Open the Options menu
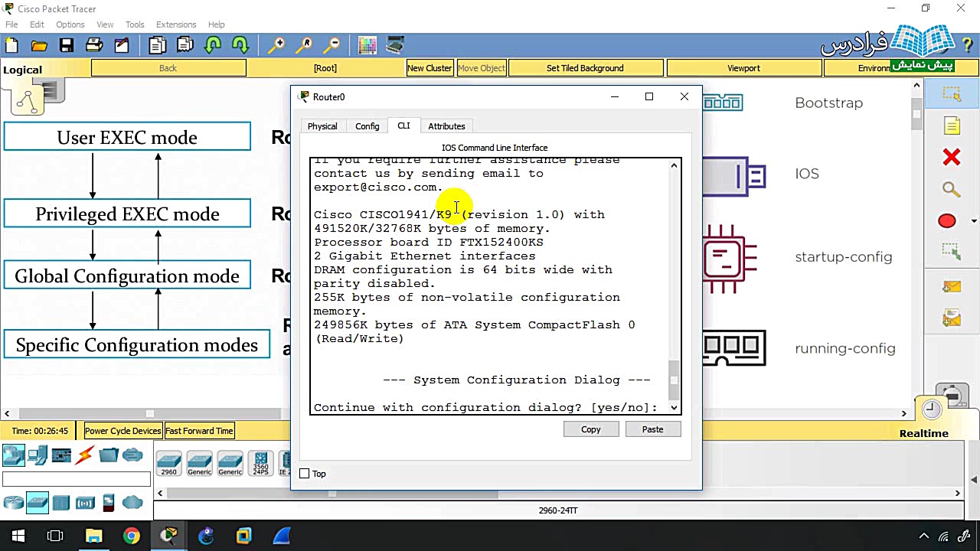Image resolution: width=980 pixels, height=551 pixels. coord(70,24)
